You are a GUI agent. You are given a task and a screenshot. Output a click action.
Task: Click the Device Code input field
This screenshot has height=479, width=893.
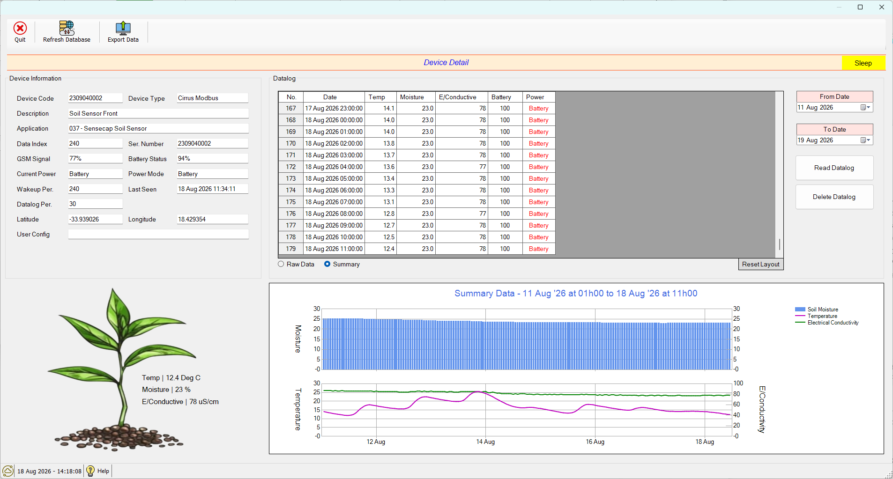click(95, 98)
